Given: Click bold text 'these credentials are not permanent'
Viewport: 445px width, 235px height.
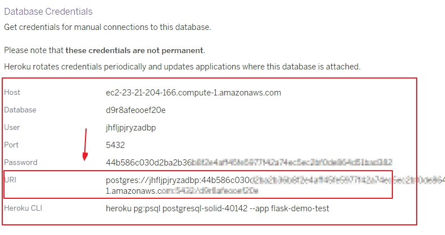Looking at the screenshot, I should coord(134,50).
